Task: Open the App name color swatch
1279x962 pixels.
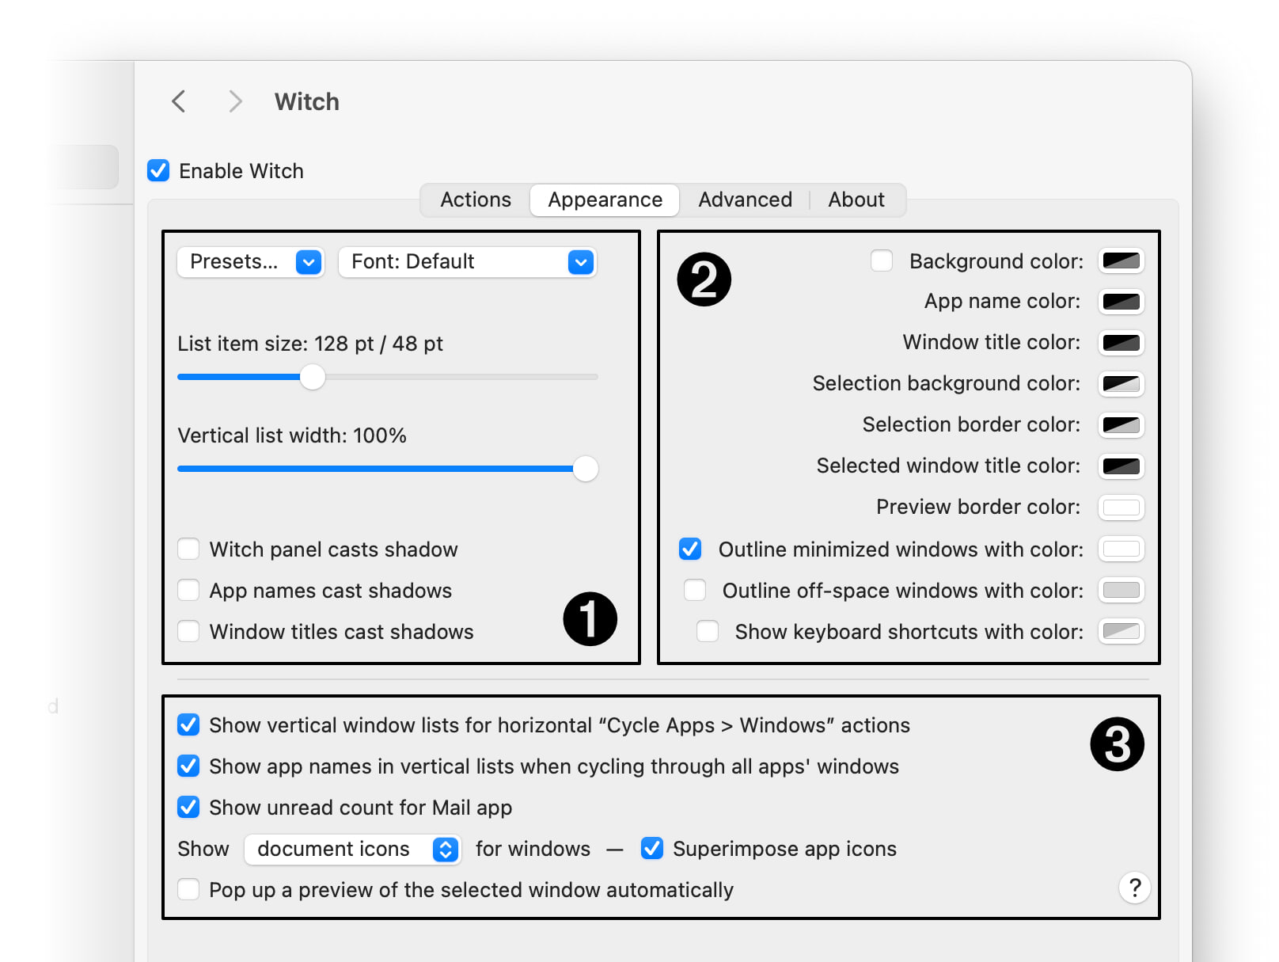Action: [1121, 302]
